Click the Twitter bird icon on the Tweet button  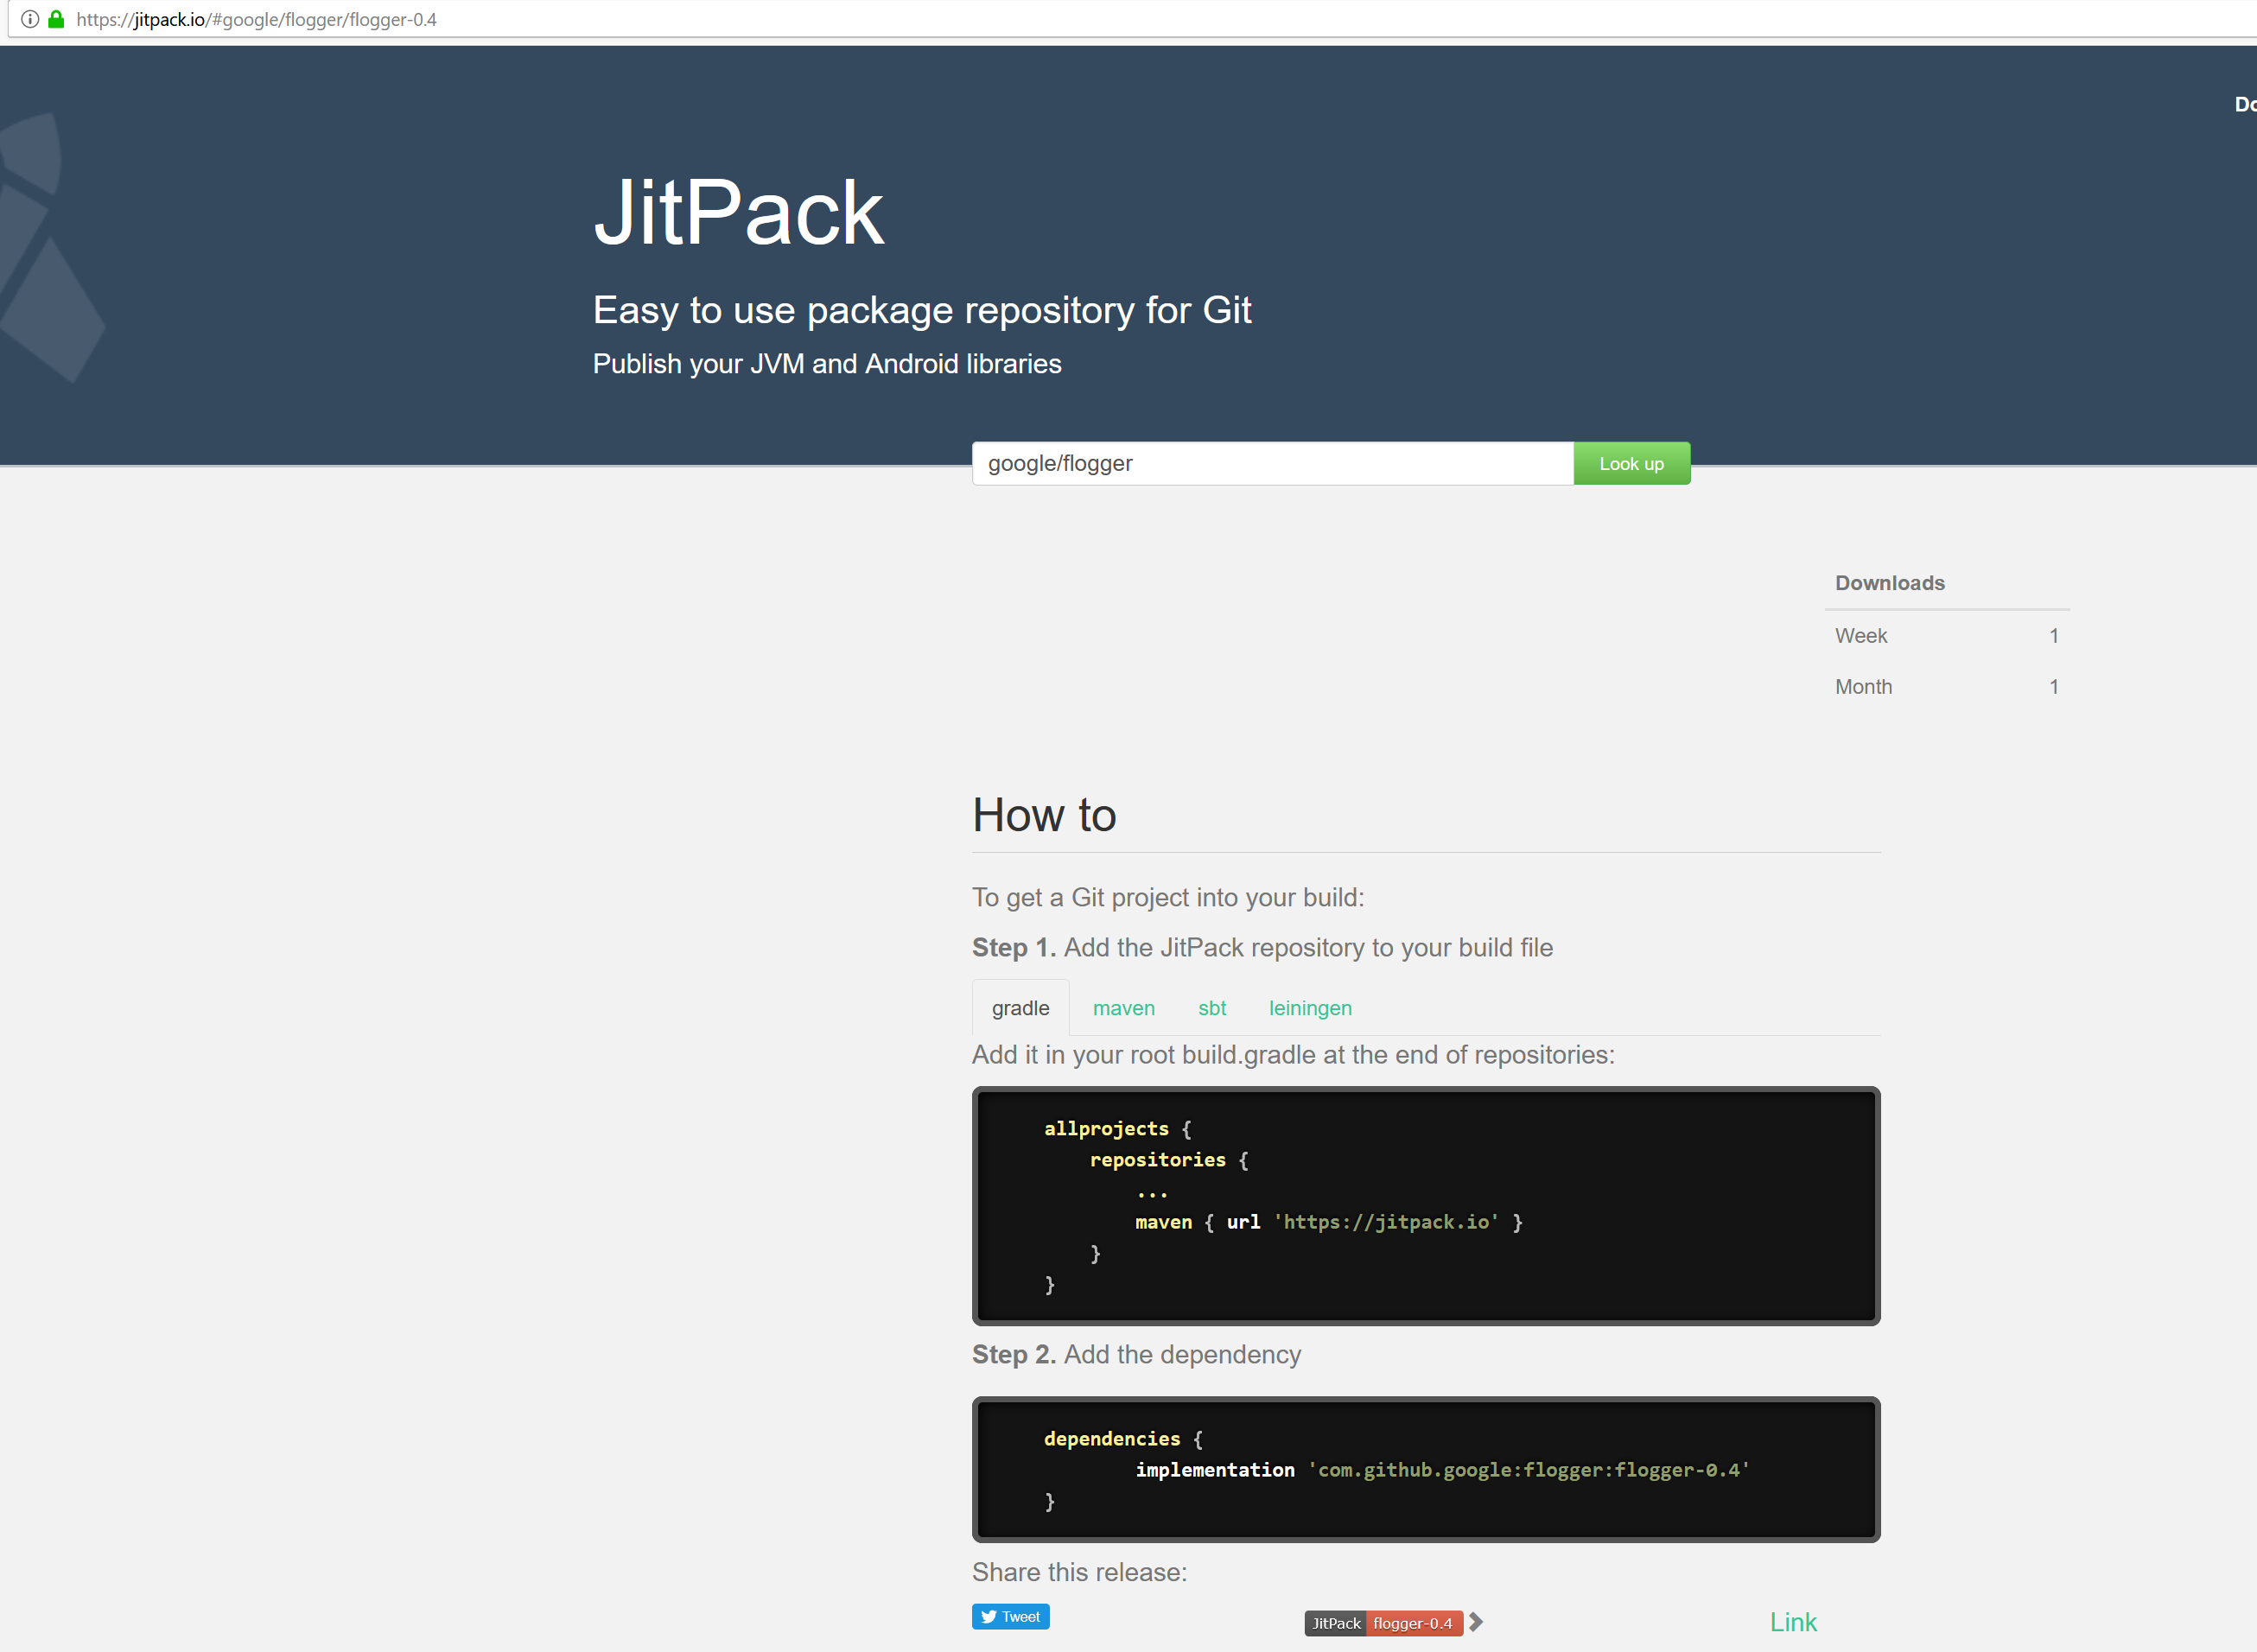(x=990, y=1616)
